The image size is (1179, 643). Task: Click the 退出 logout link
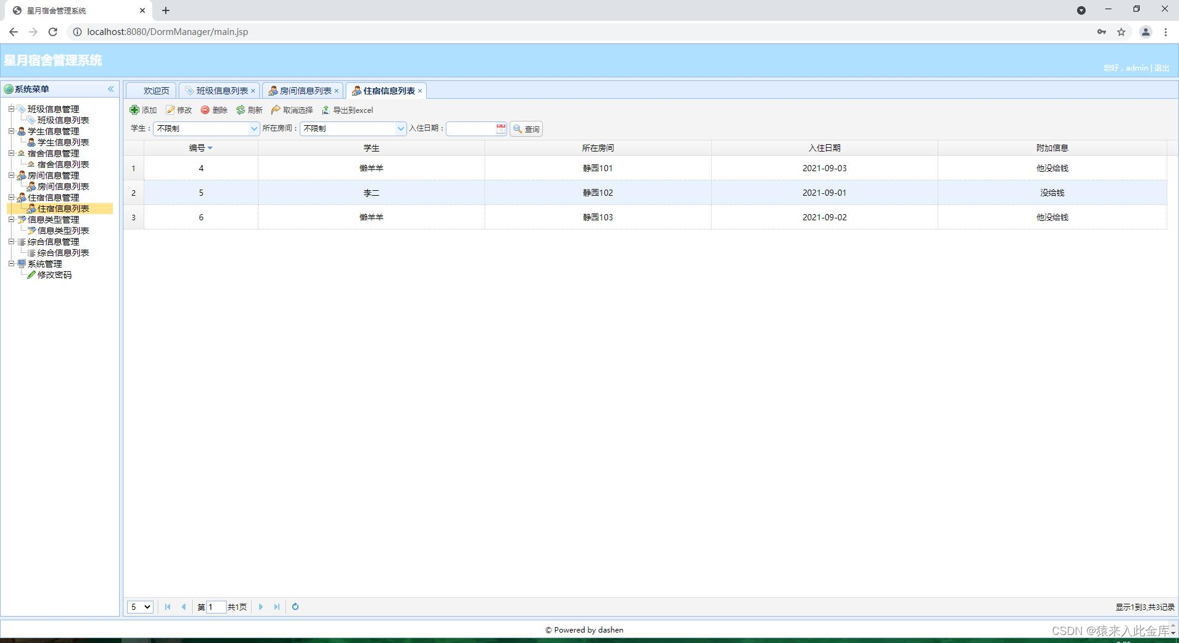point(1162,68)
